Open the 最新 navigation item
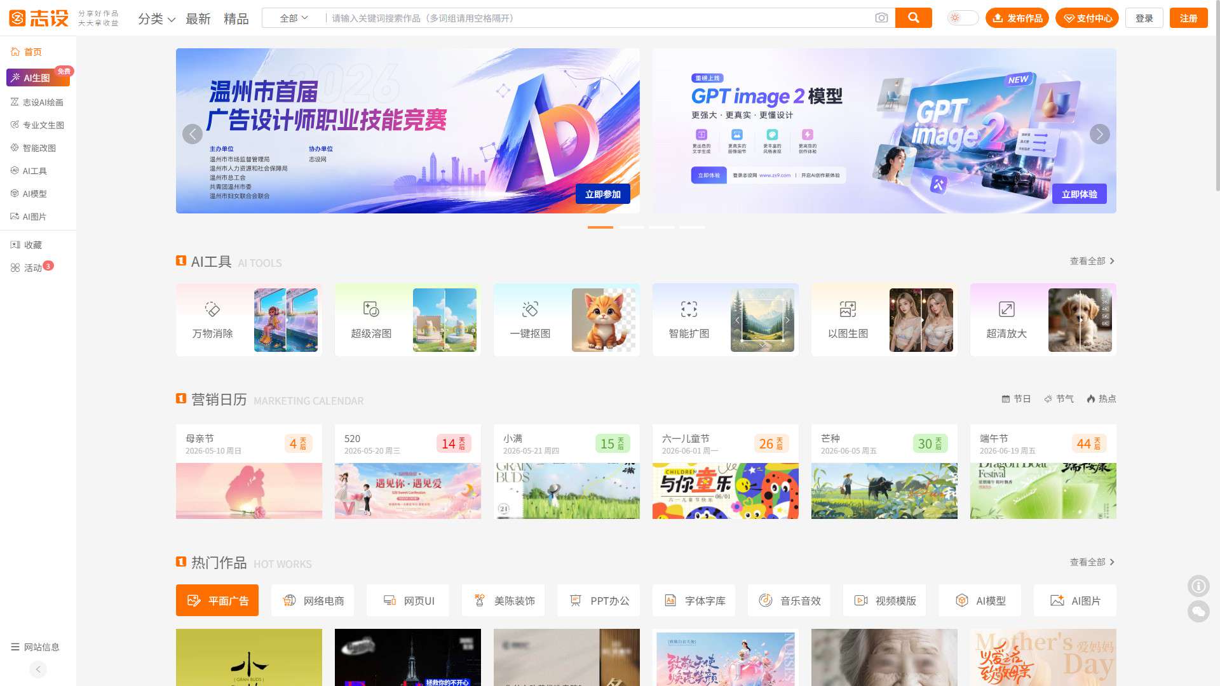 198,18
